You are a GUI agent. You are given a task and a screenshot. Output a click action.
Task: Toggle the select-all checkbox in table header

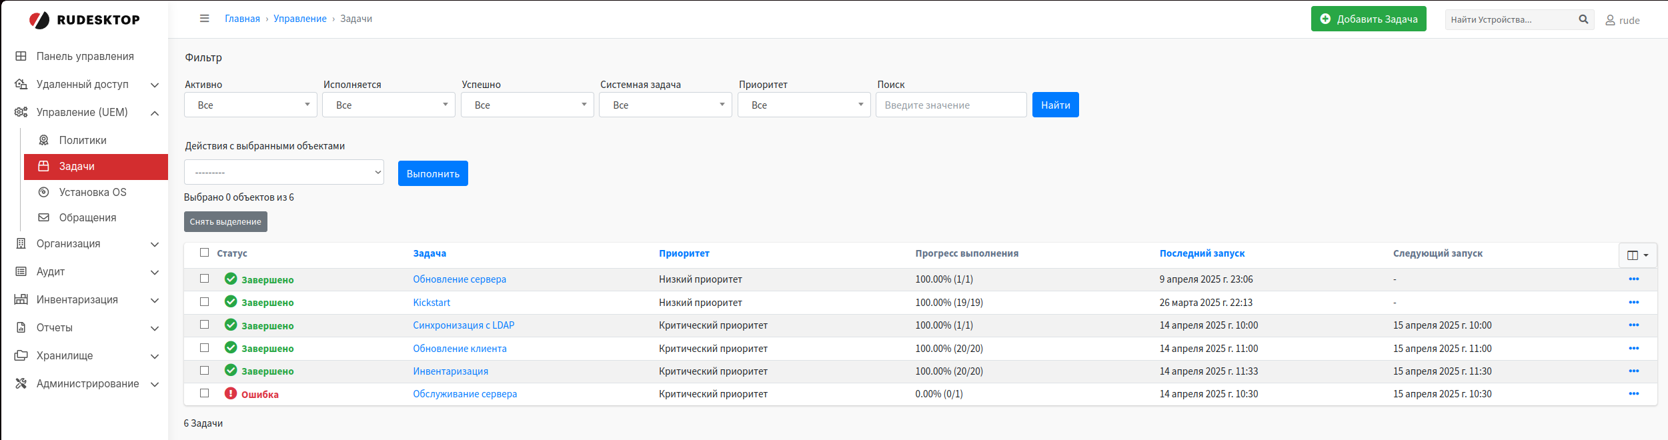click(205, 253)
